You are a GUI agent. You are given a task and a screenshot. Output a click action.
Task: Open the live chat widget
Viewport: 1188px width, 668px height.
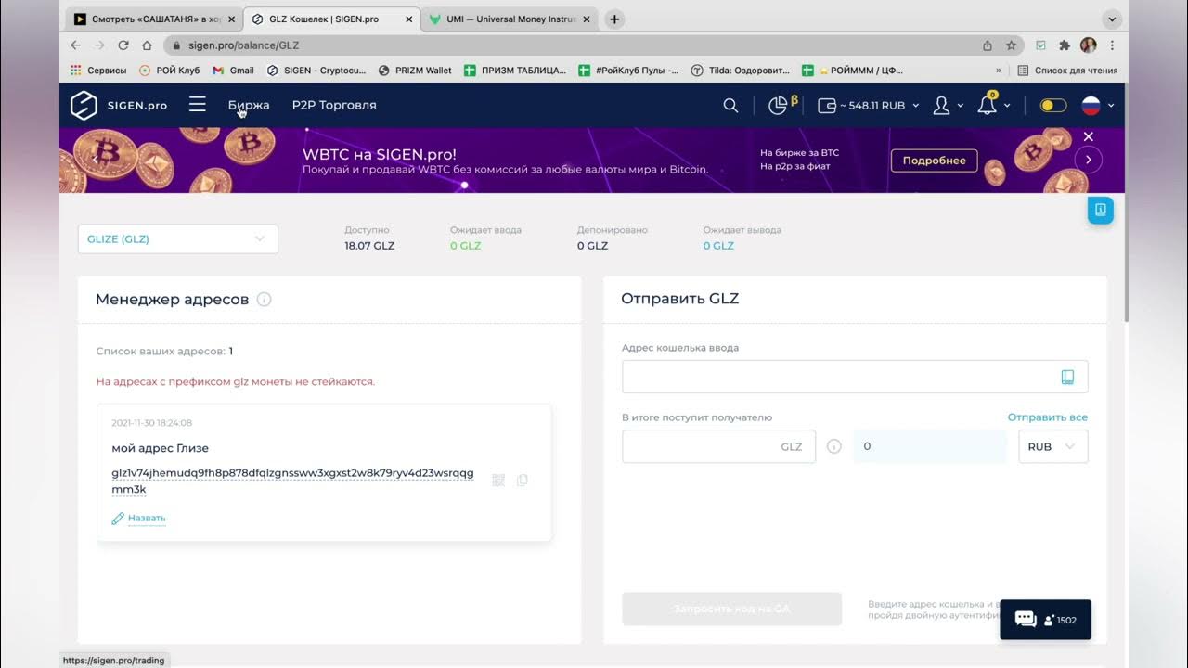[x=1045, y=620]
